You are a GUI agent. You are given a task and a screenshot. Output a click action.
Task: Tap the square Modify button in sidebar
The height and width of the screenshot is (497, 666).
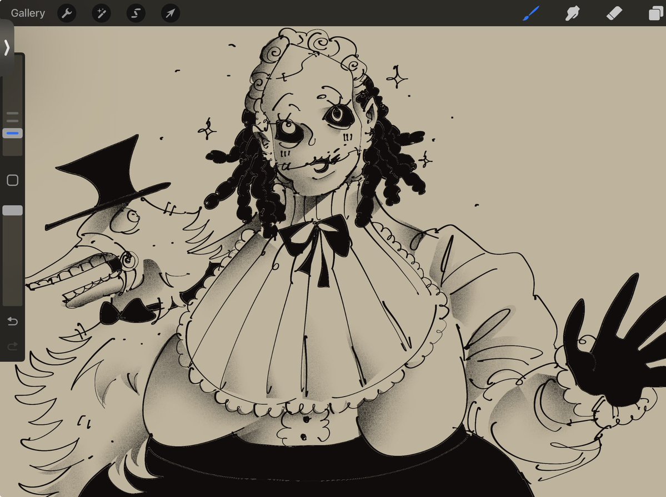tap(12, 180)
